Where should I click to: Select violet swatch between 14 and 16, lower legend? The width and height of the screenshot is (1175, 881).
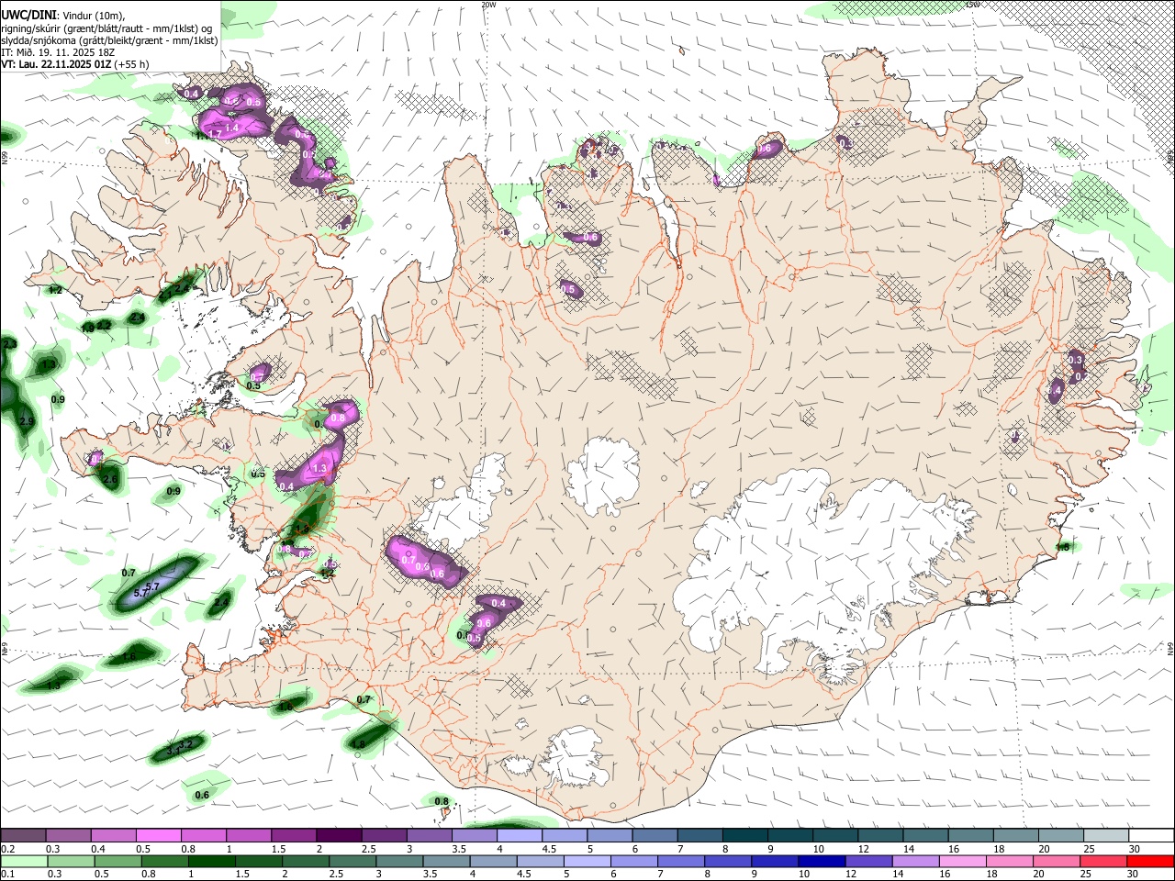[x=916, y=861]
